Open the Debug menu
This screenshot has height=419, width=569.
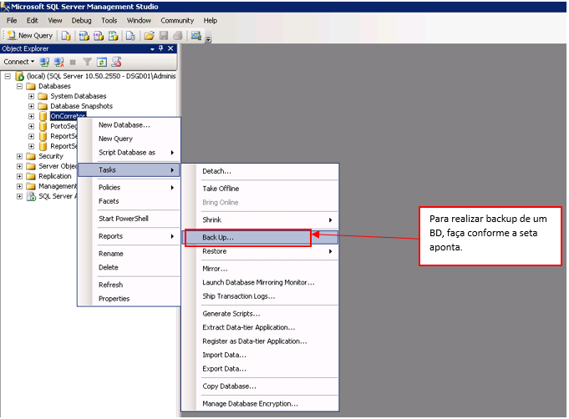click(81, 21)
